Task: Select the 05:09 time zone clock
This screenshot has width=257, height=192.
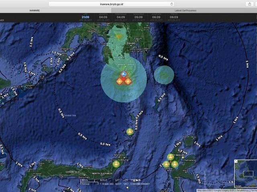Action: [x=139, y=17]
